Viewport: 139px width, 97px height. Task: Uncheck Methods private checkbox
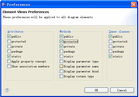point(61,46)
